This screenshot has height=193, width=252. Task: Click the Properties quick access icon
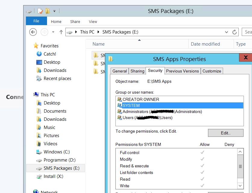(x=40, y=11)
